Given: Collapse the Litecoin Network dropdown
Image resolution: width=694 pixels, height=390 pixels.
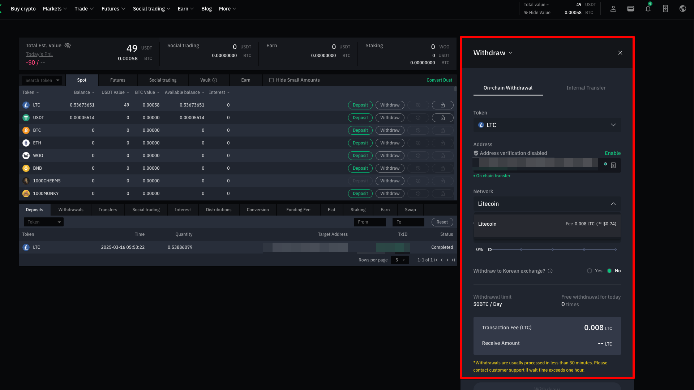Looking at the screenshot, I should [547, 204].
